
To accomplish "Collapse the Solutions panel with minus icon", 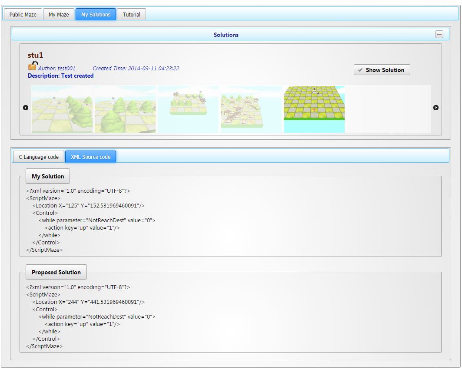I will (x=439, y=35).
